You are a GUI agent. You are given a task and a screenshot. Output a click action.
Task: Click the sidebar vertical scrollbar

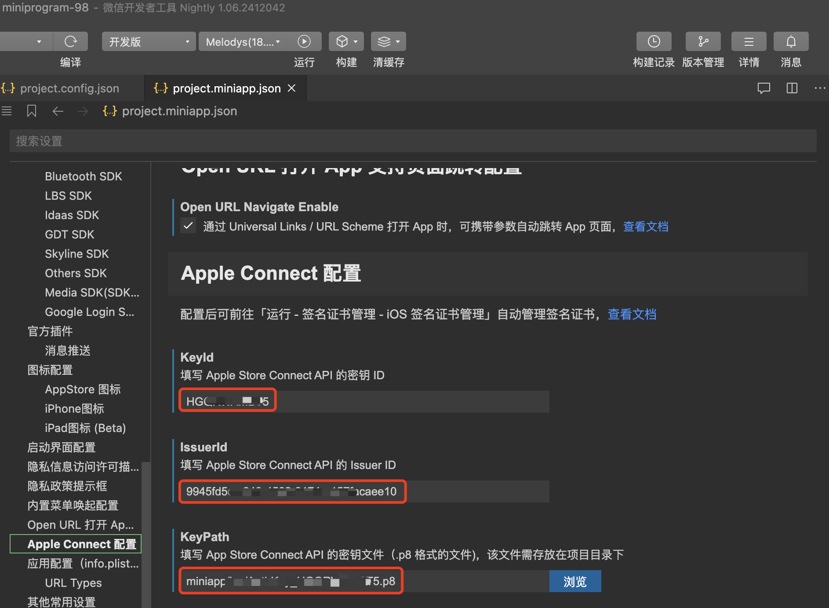point(146,535)
